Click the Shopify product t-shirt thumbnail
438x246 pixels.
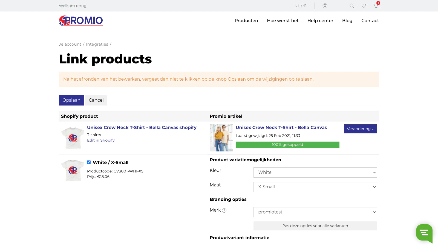tap(73, 138)
